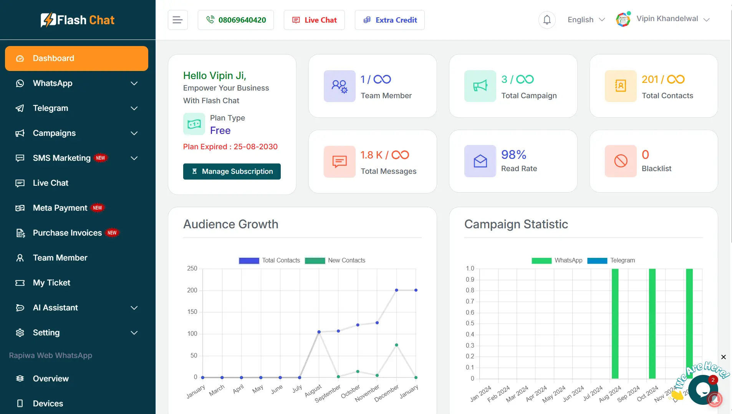The height and width of the screenshot is (414, 732).
Task: Hide WhatsApp series in Campaign Statistic legend
Action: point(557,260)
